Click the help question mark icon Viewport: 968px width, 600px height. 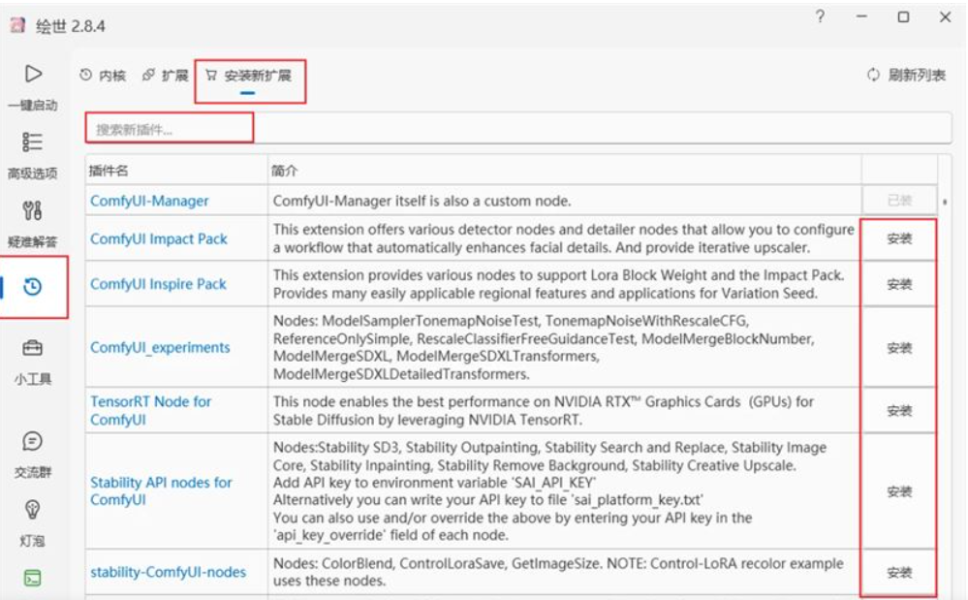coord(820,16)
